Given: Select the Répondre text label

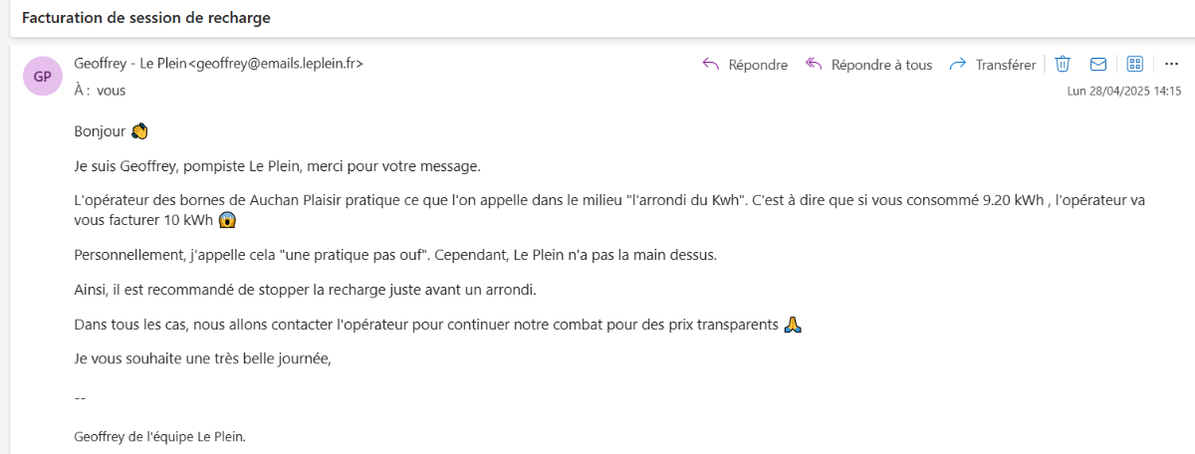Looking at the screenshot, I should [758, 65].
